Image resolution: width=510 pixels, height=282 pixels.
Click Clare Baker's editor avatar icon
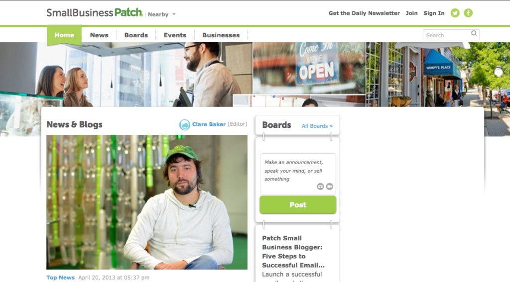(184, 125)
